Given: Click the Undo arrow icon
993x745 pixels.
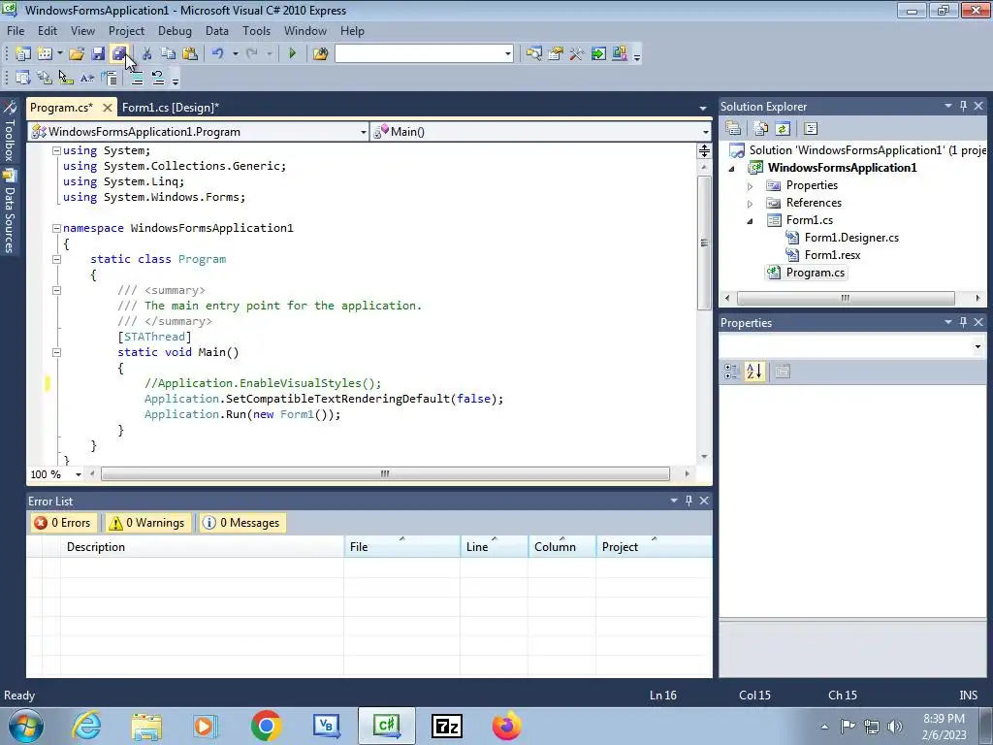Looking at the screenshot, I should (218, 54).
